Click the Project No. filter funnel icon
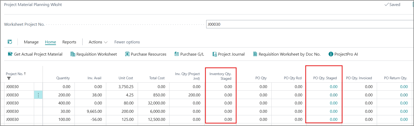 pos(9,78)
